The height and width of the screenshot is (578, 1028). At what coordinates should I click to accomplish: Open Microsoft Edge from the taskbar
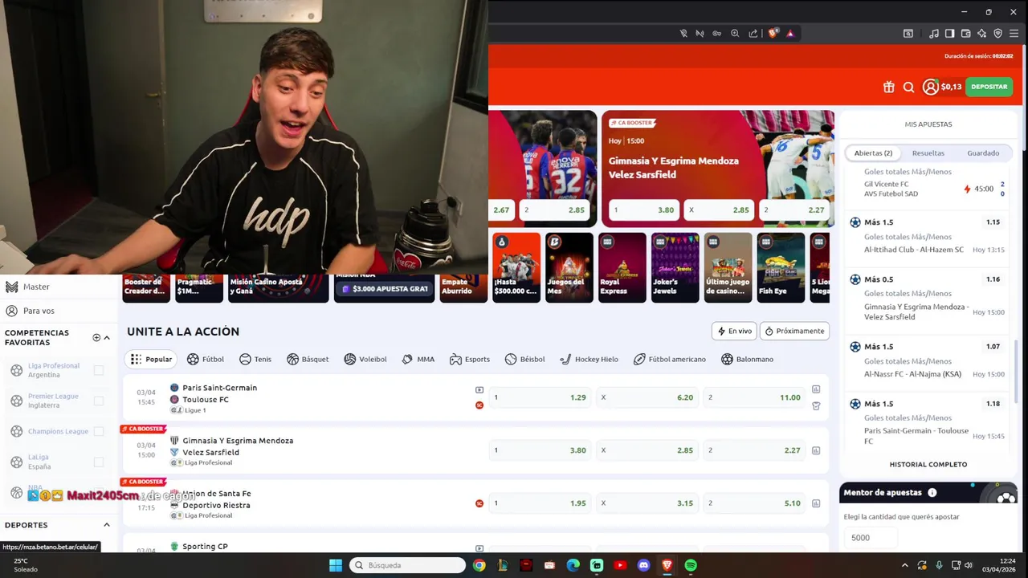(x=573, y=565)
